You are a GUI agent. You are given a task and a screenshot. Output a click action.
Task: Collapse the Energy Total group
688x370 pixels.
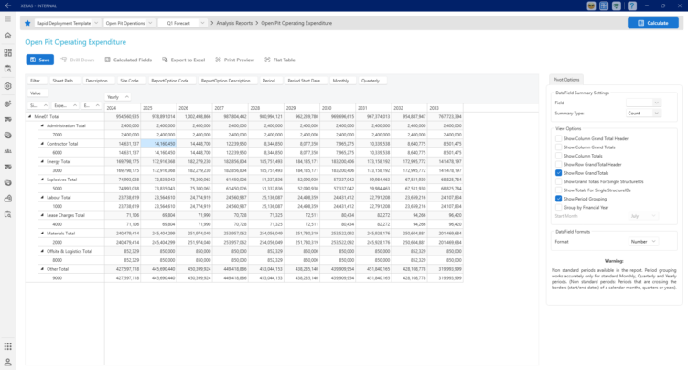point(42,162)
